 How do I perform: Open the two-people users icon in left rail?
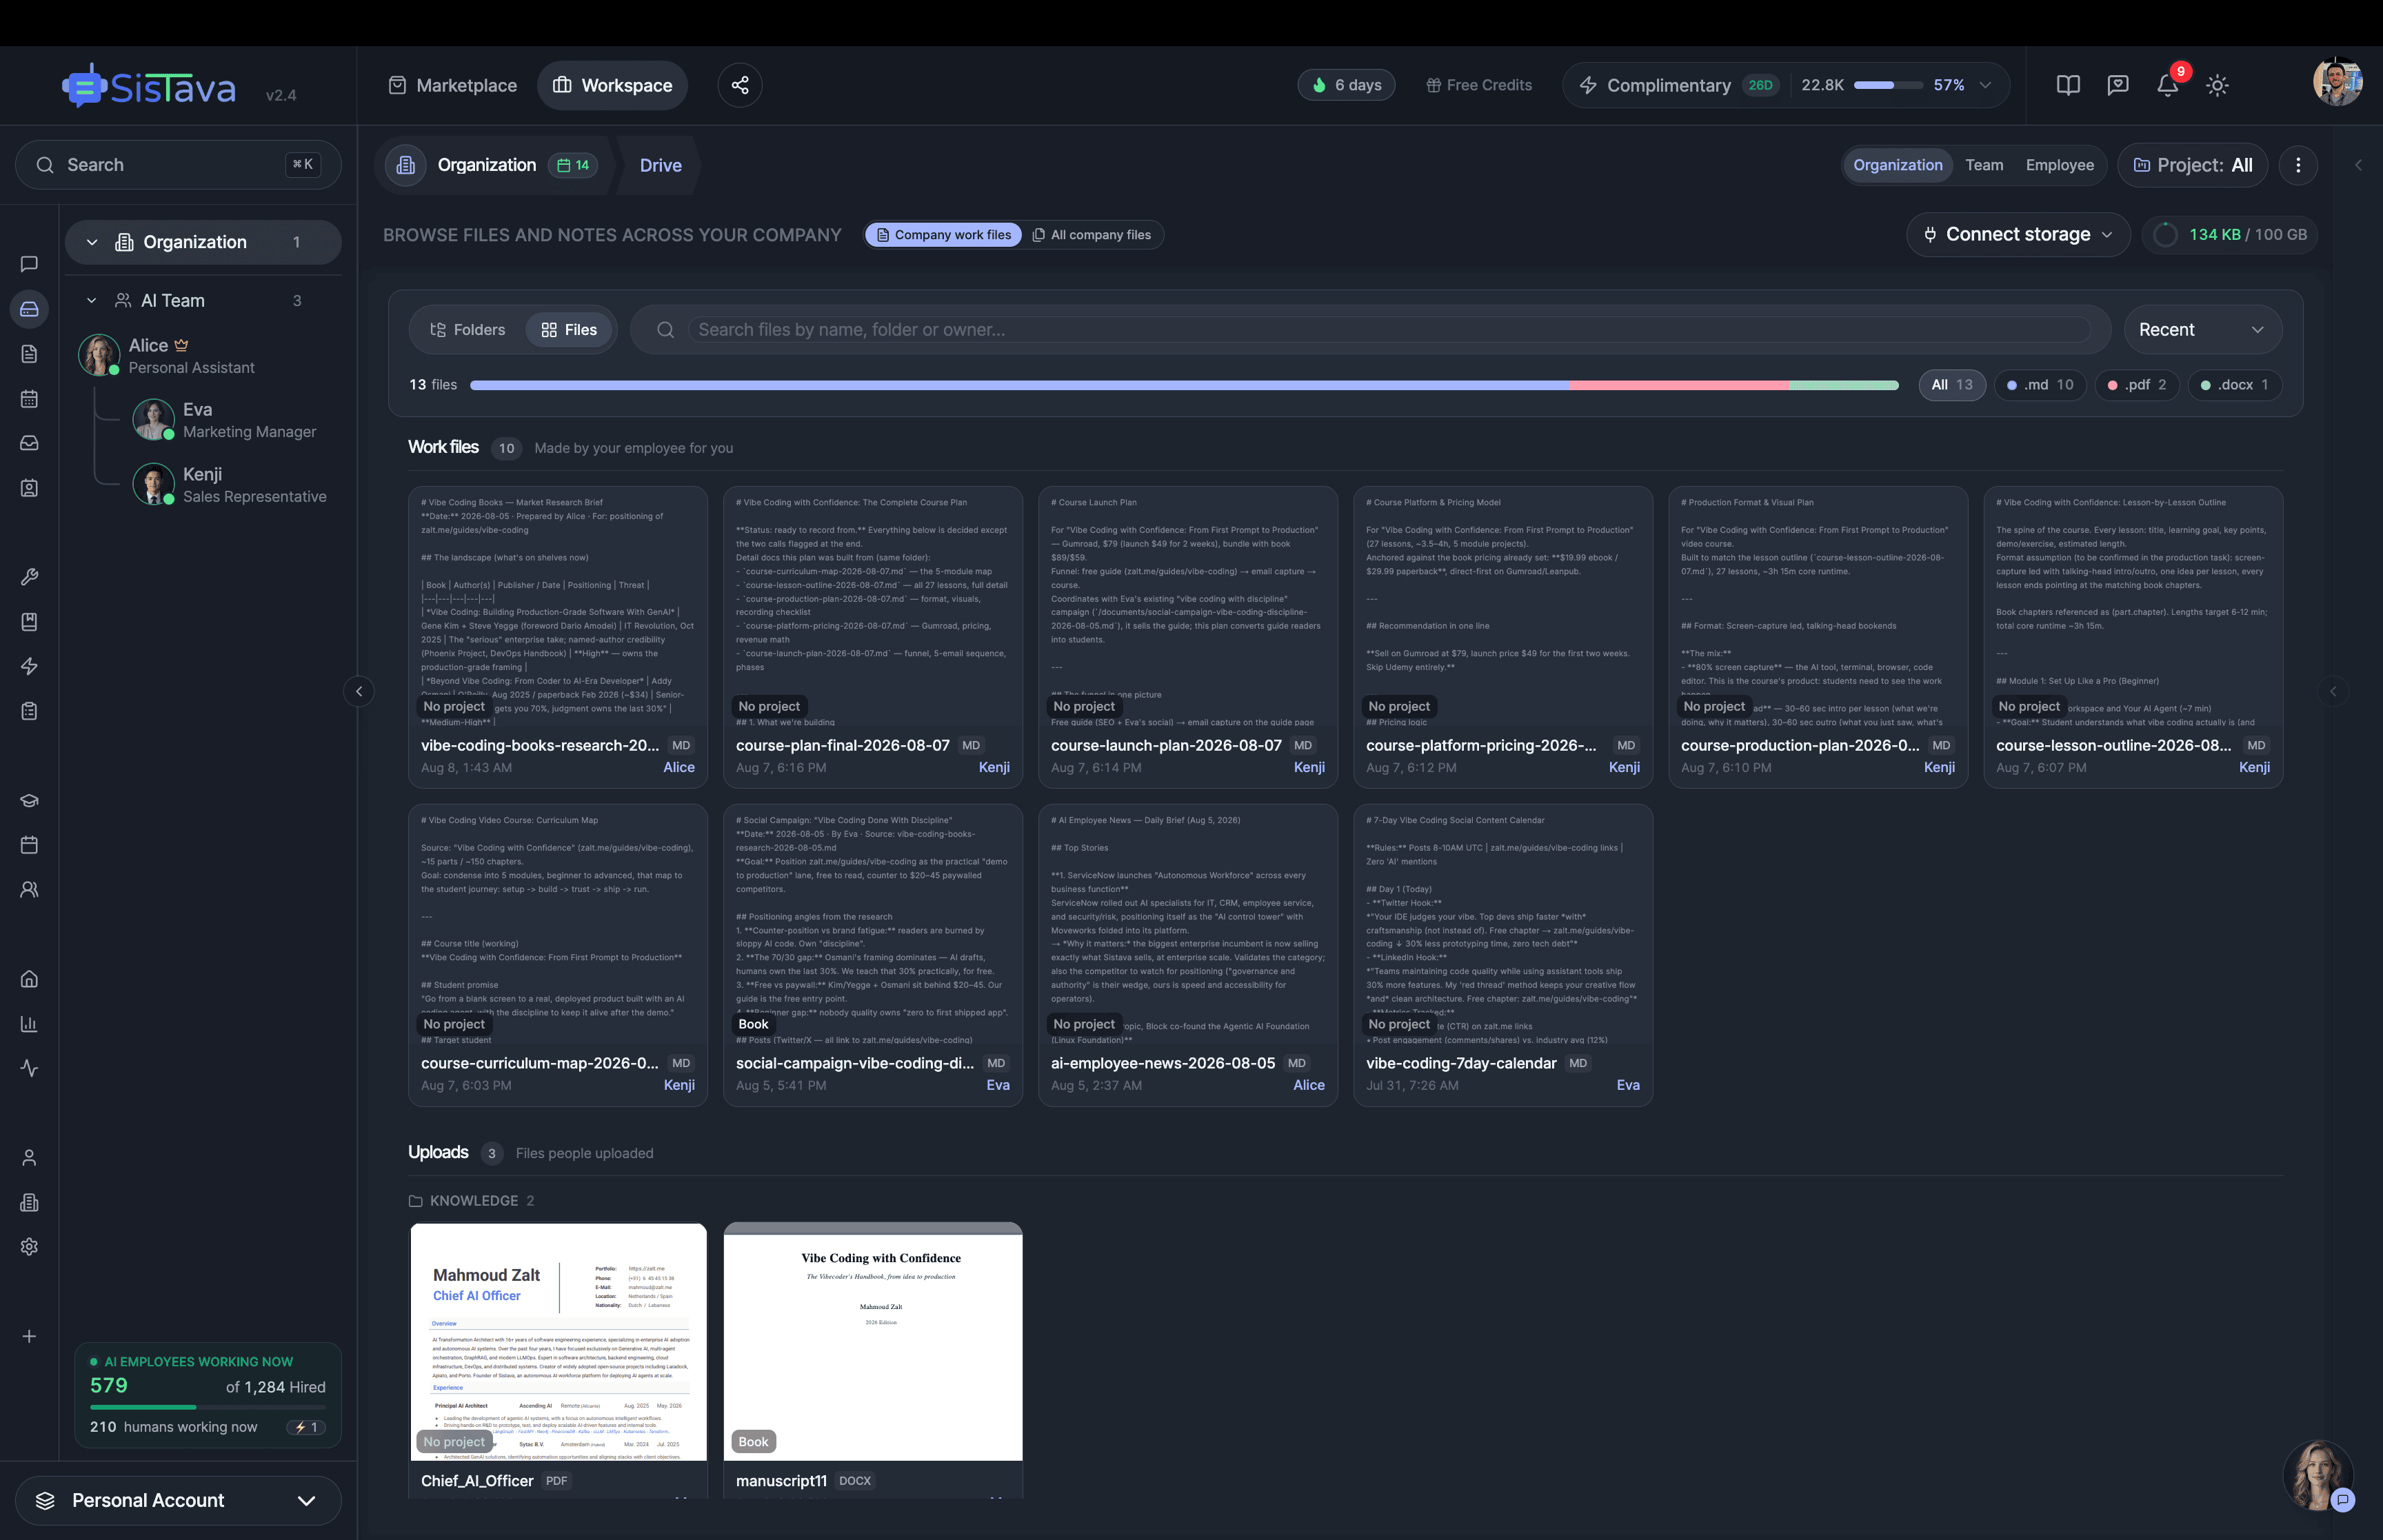29,890
